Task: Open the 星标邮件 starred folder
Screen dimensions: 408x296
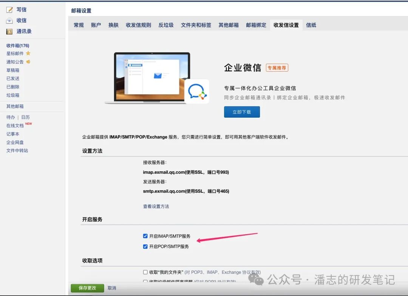Action: (15, 54)
